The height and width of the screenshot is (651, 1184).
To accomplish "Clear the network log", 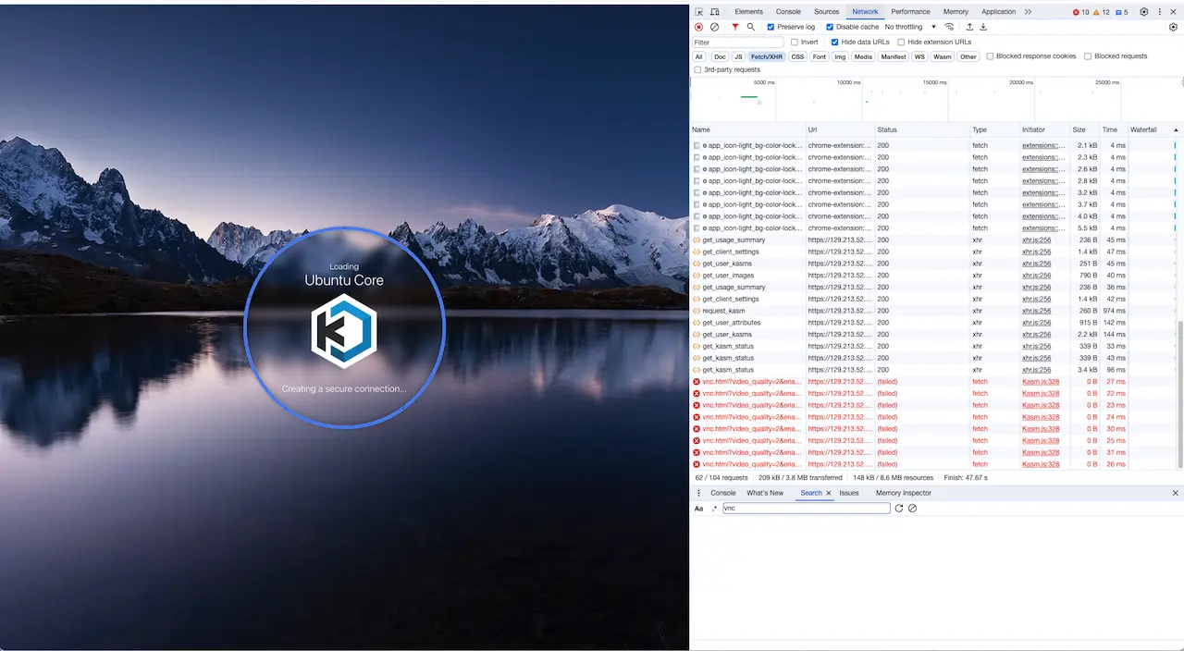I will [714, 27].
